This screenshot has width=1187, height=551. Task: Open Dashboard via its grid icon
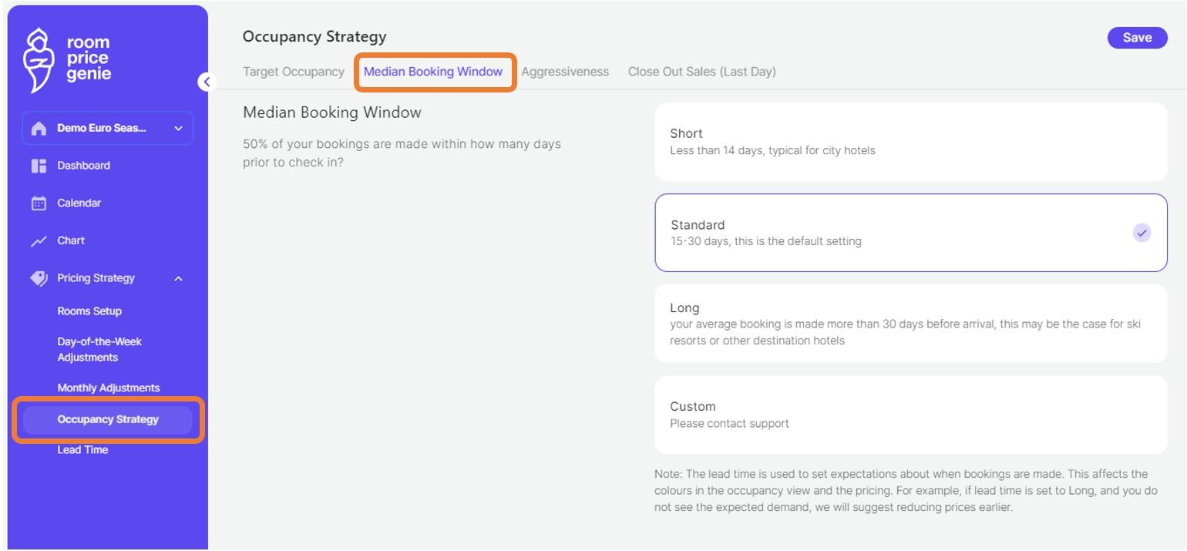pyautogui.click(x=39, y=166)
